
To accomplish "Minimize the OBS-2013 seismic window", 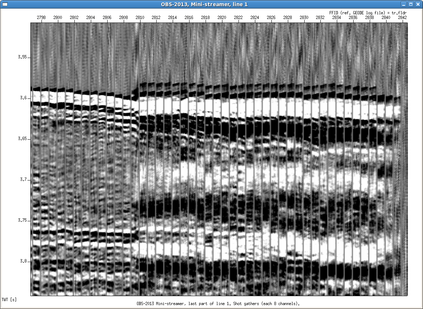I will click(x=403, y=4).
